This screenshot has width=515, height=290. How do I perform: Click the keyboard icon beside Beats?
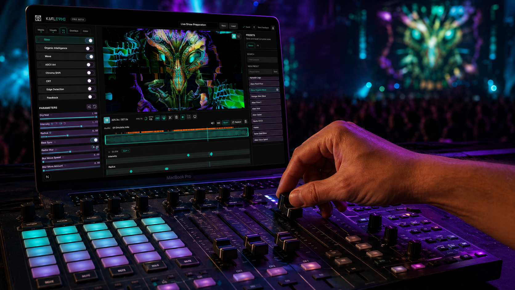218,123
